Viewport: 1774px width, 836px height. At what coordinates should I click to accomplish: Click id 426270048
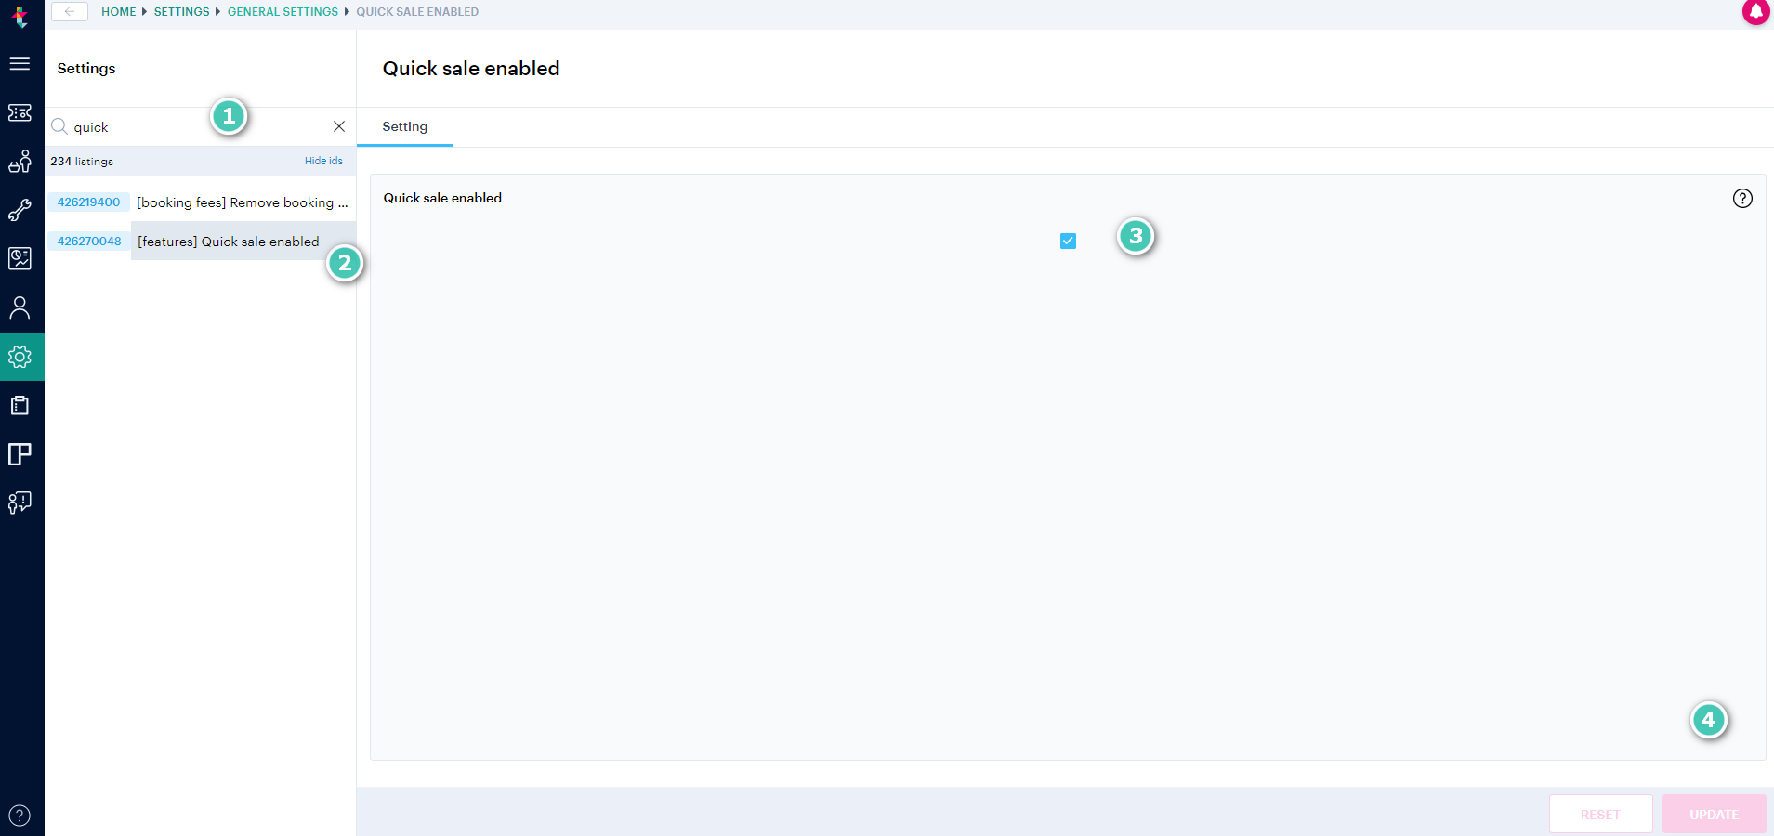point(89,242)
